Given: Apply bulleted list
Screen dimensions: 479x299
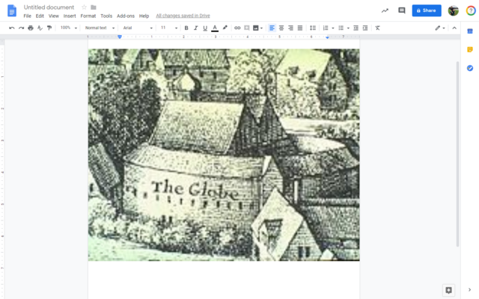Looking at the screenshot, I should point(341,28).
